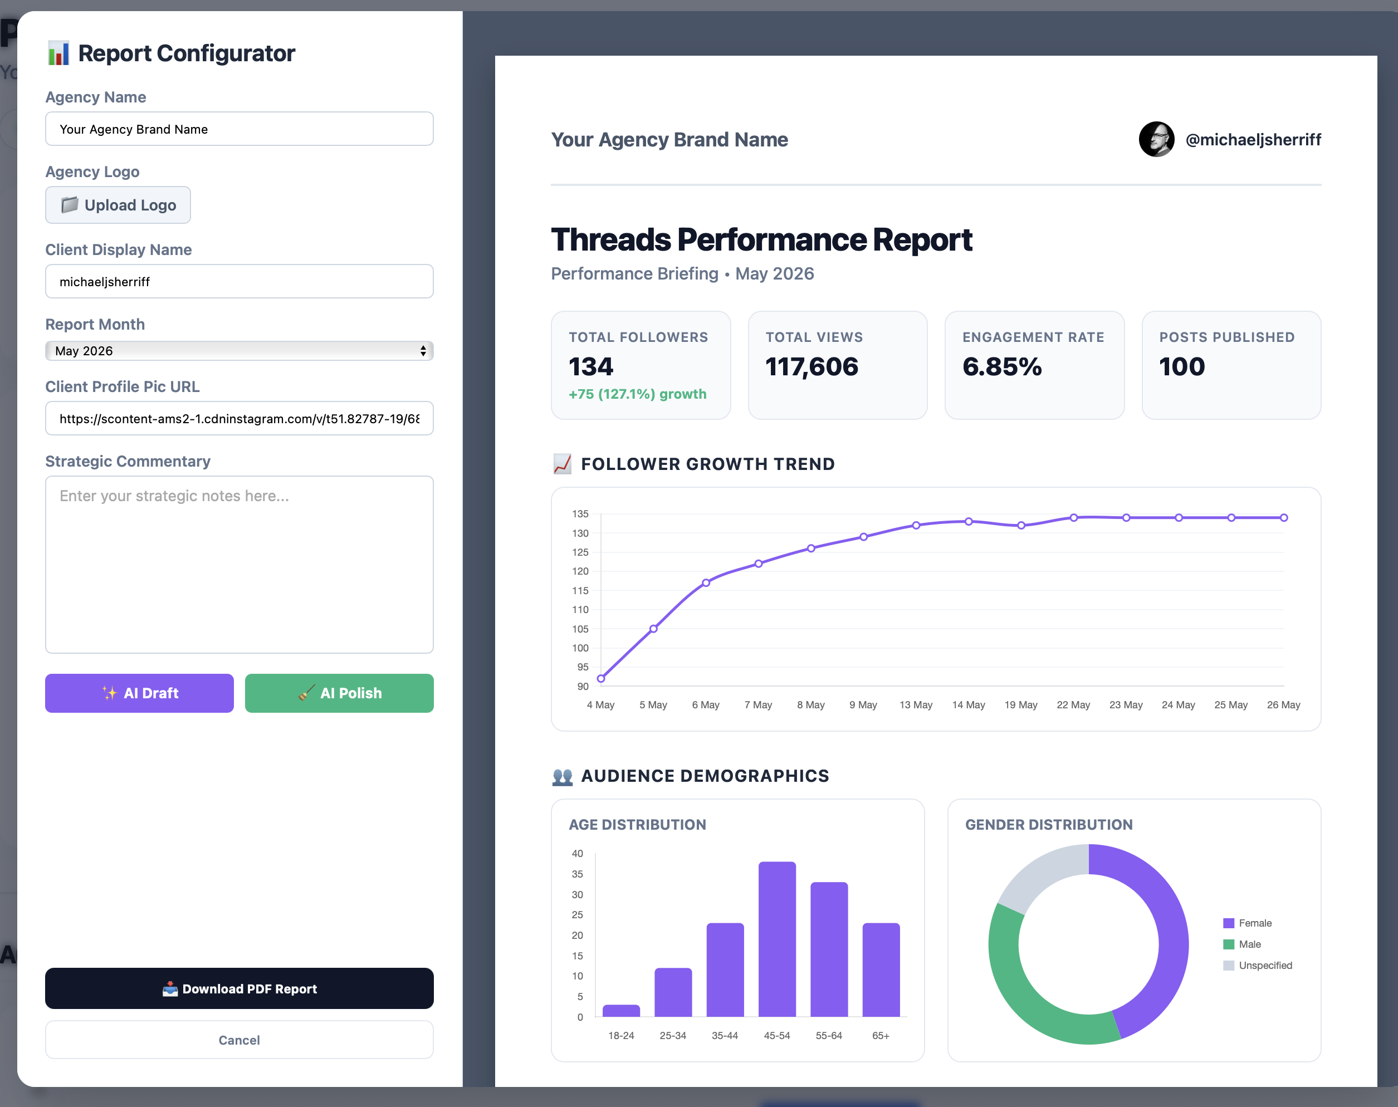Image resolution: width=1398 pixels, height=1107 pixels.
Task: Open the Report Month dropdown
Action: coord(239,351)
